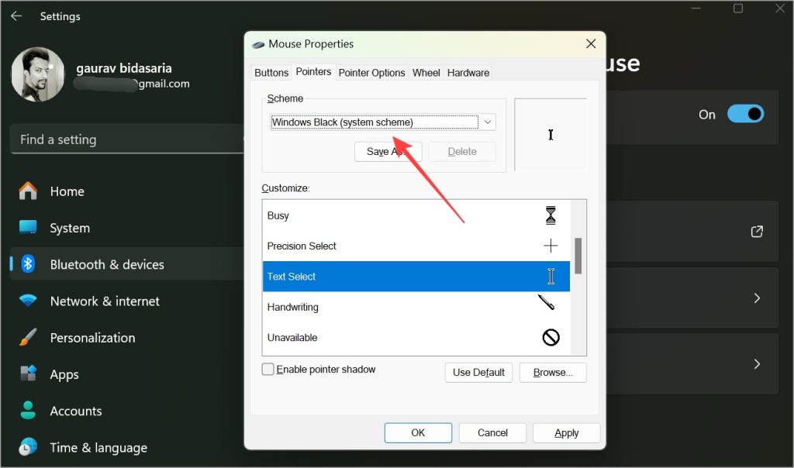Click the Use Default button
Screen dimensions: 794x468
point(478,373)
